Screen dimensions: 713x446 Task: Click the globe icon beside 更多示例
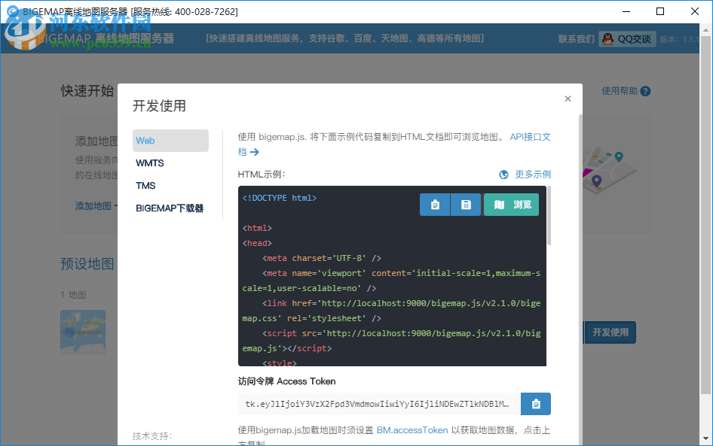pos(503,174)
